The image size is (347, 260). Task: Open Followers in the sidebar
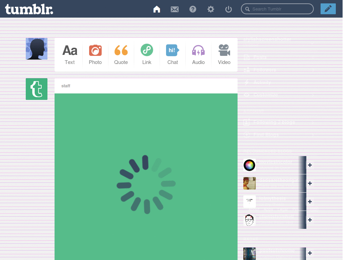coord(265,70)
